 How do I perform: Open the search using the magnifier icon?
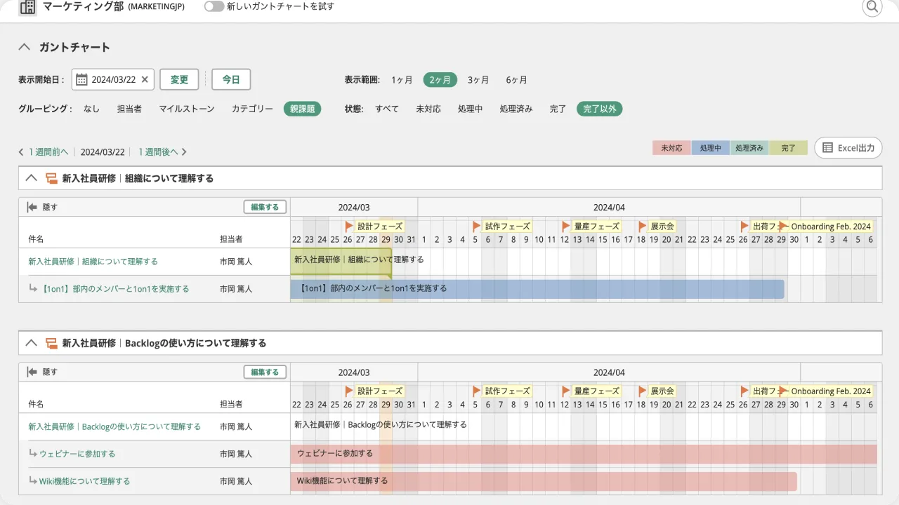(x=872, y=7)
